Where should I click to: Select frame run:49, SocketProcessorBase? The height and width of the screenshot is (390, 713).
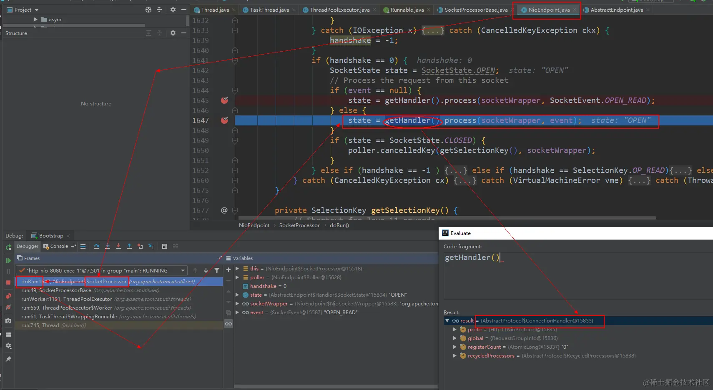pos(119,290)
